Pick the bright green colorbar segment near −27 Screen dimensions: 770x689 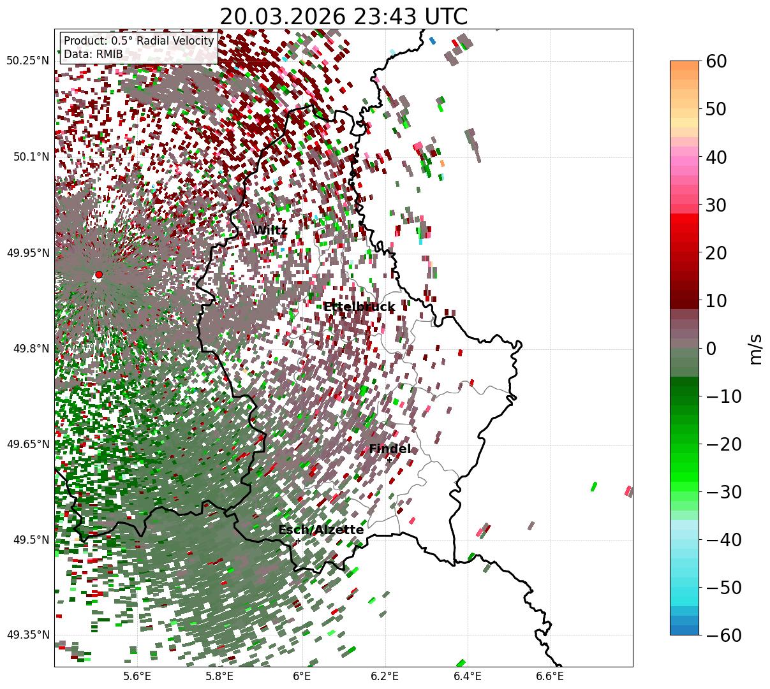(x=685, y=477)
